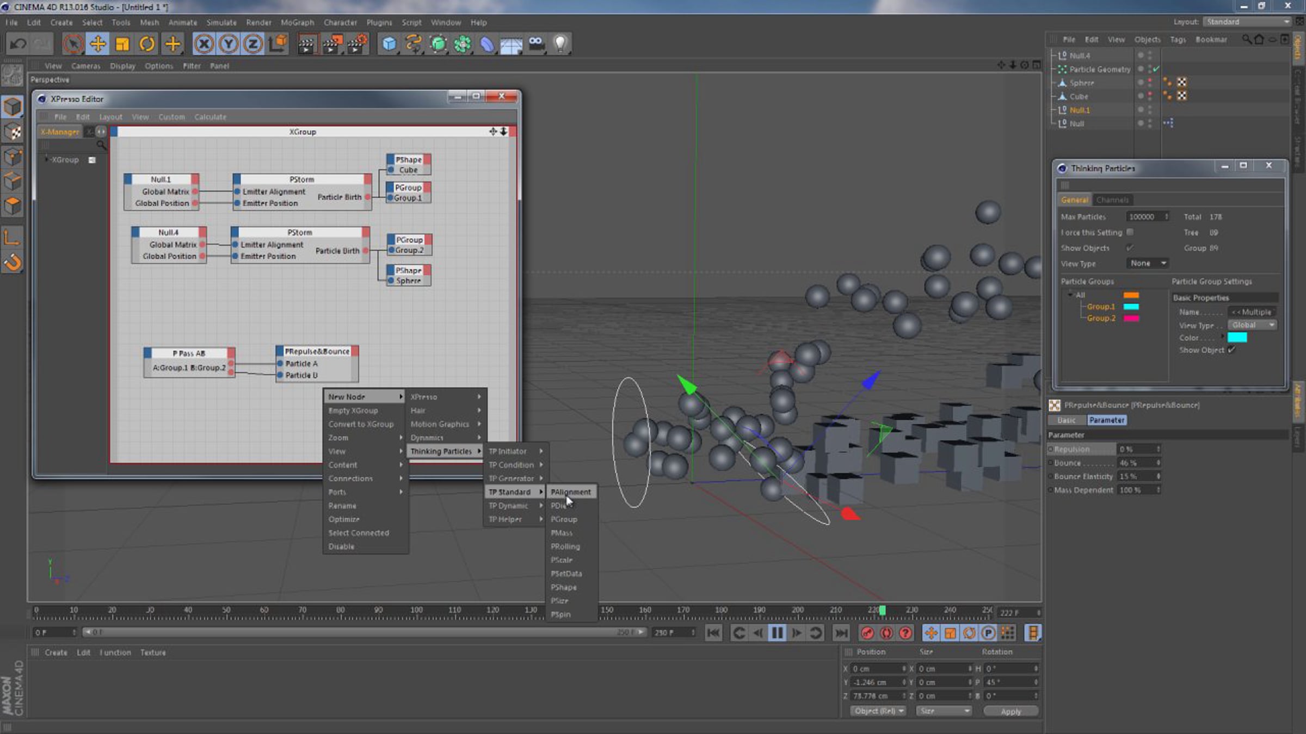The height and width of the screenshot is (734, 1306).
Task: Add a Camera object
Action: [536, 43]
